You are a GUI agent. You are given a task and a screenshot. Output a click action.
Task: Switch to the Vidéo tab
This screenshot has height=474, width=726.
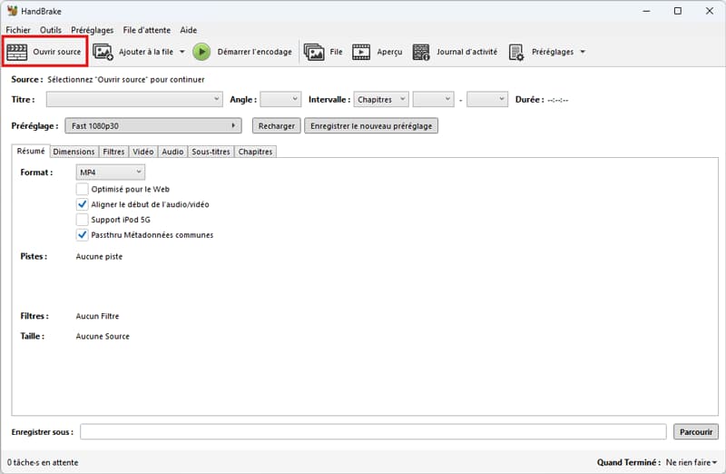point(143,152)
